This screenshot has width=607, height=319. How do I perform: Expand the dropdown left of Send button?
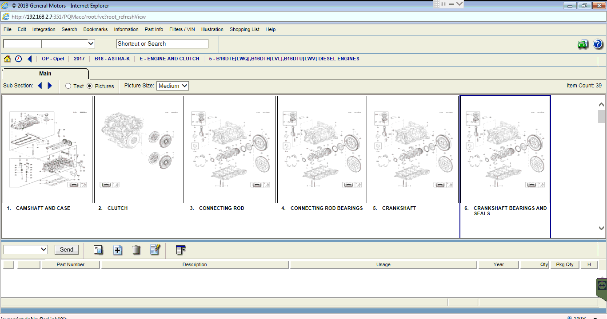point(44,249)
